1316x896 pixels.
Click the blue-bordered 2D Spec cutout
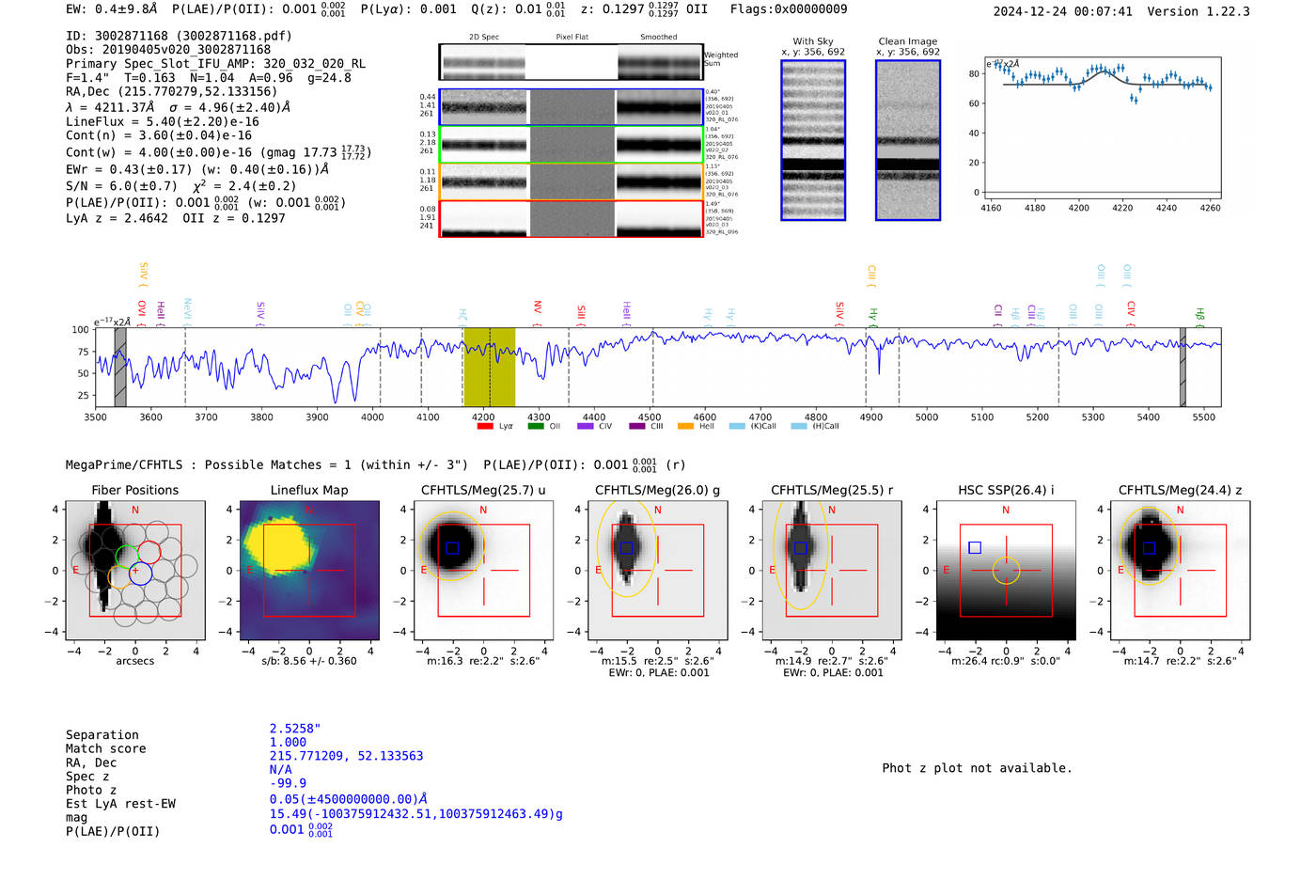484,107
